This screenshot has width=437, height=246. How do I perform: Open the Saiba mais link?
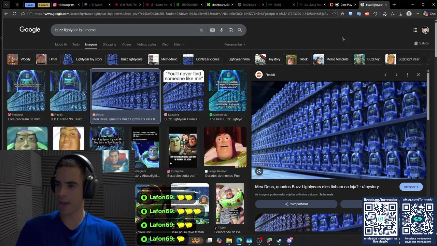tap(326, 194)
